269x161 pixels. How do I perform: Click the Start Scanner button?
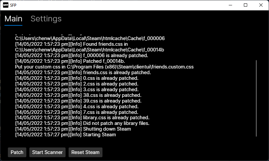[47, 152]
